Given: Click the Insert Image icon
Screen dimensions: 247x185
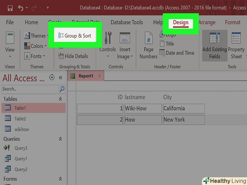Looking at the screenshot, I should pyautogui.click(x=125, y=38).
